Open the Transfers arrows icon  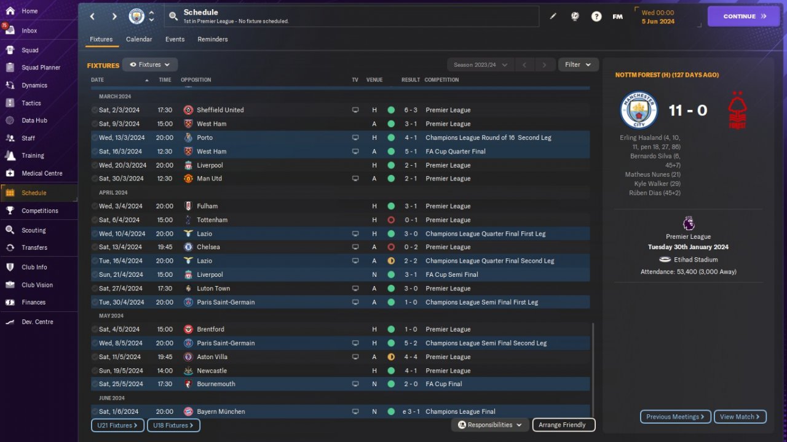tap(10, 247)
